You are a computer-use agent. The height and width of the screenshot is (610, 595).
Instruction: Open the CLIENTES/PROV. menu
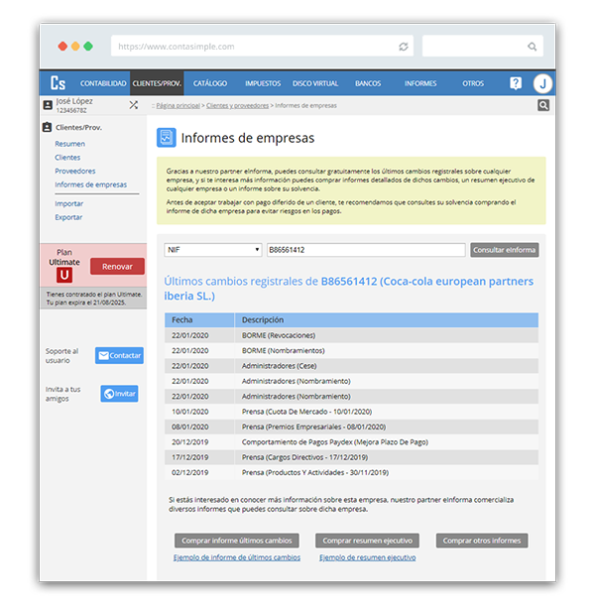[x=157, y=83]
